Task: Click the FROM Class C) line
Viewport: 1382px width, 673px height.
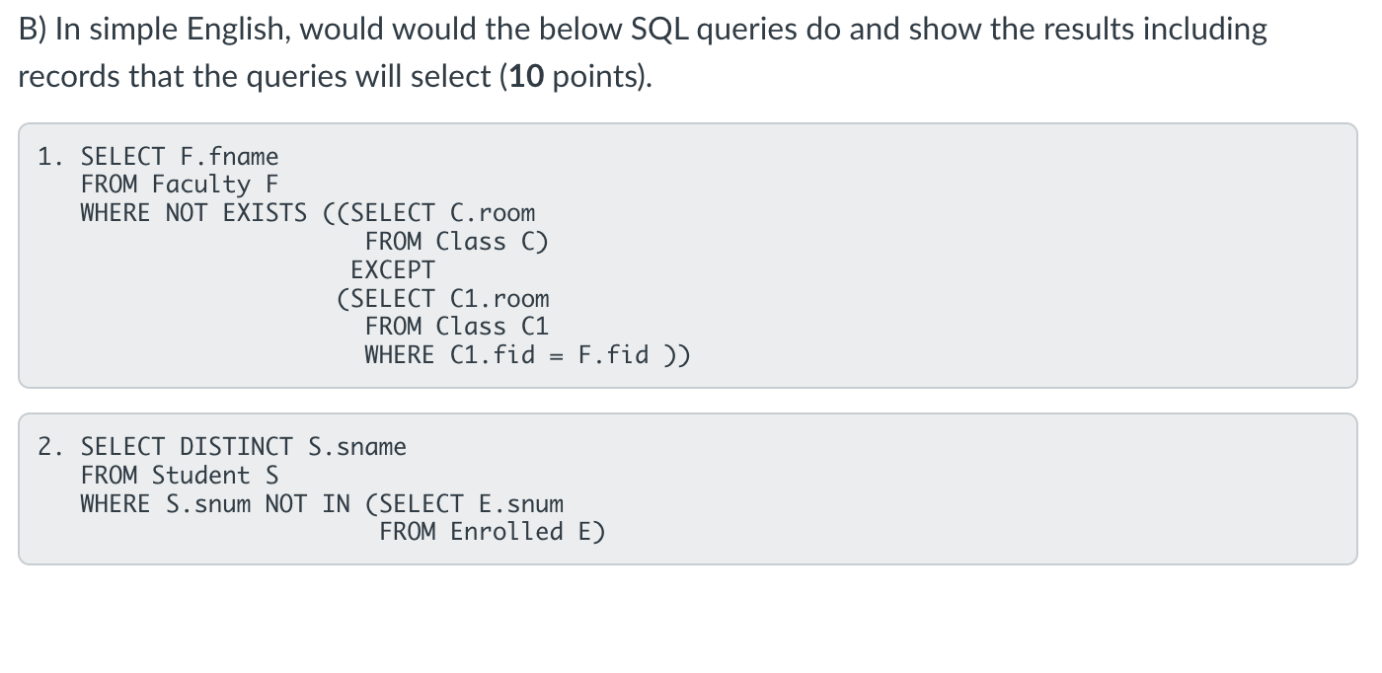Action: [456, 242]
